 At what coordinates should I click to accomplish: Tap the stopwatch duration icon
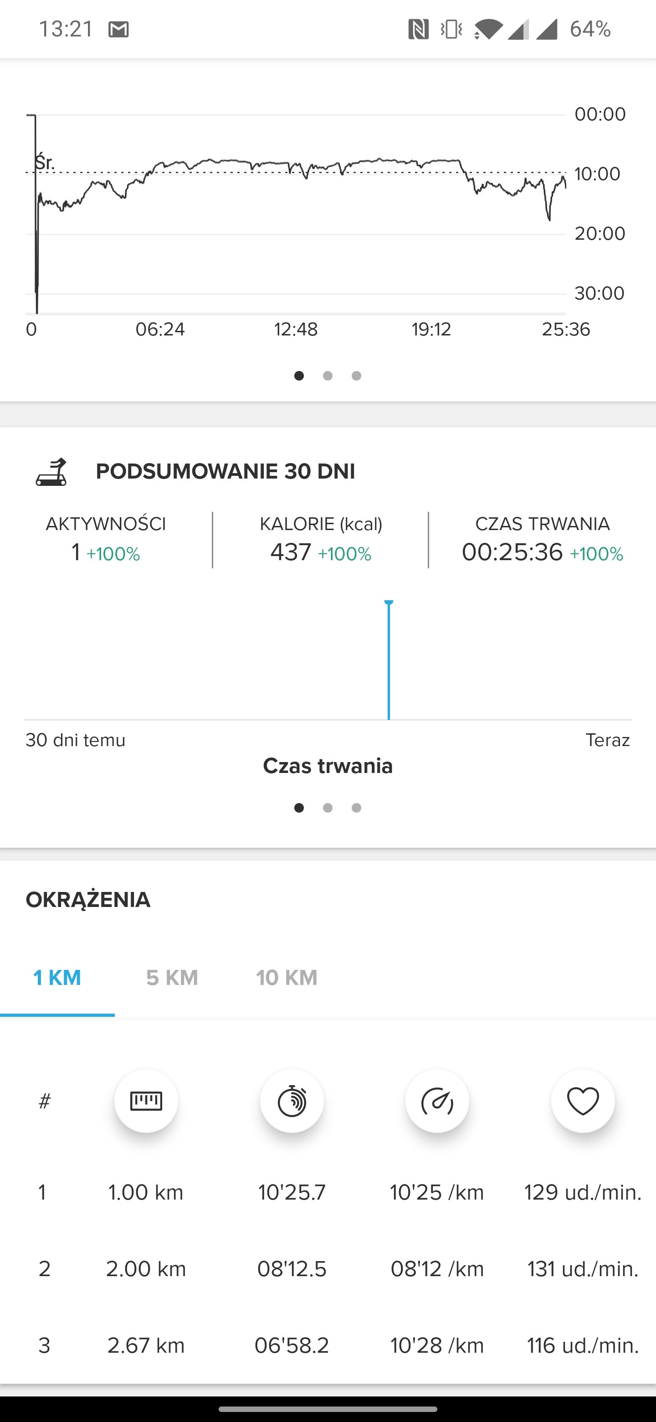tap(291, 1101)
